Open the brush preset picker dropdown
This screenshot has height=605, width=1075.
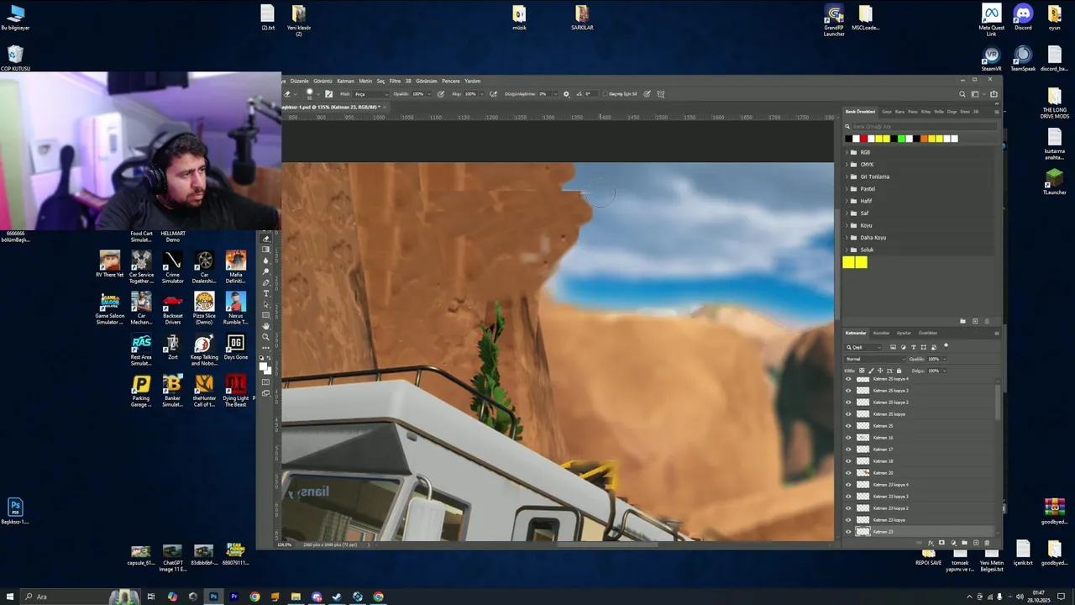click(x=319, y=94)
